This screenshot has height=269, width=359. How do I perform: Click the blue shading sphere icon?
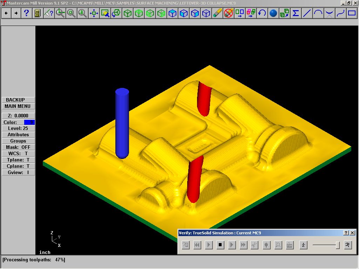pos(273,13)
